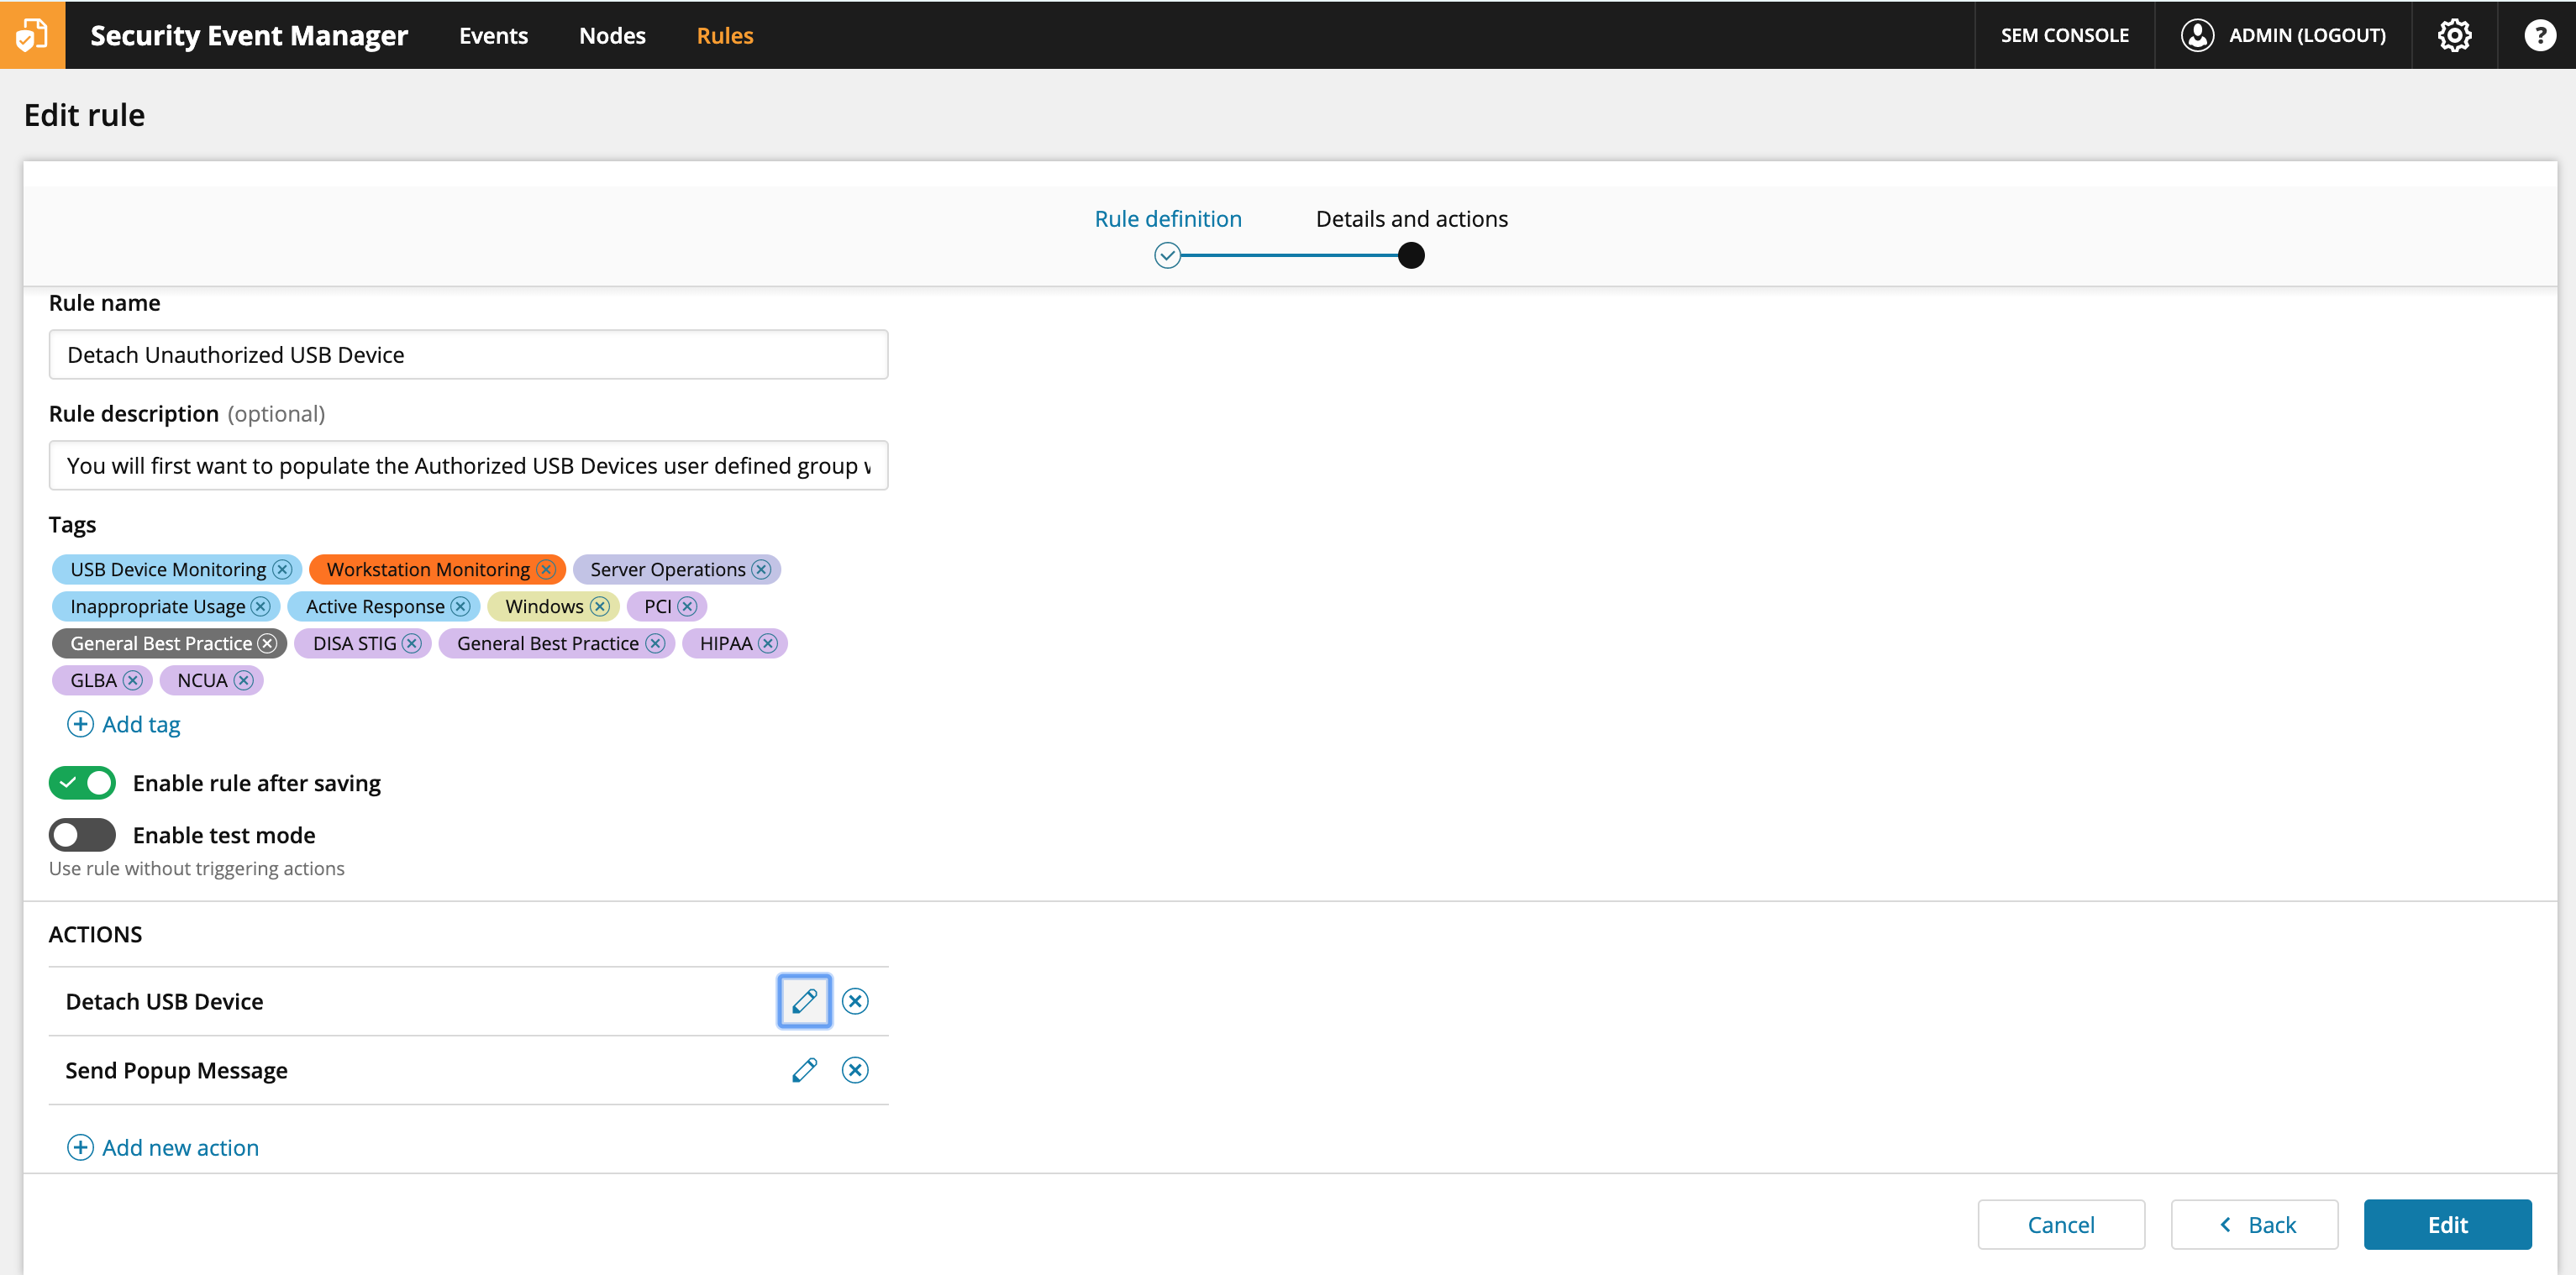Turn off Enable rule after saving
Viewport: 2576px width, 1275px height.
tap(82, 783)
